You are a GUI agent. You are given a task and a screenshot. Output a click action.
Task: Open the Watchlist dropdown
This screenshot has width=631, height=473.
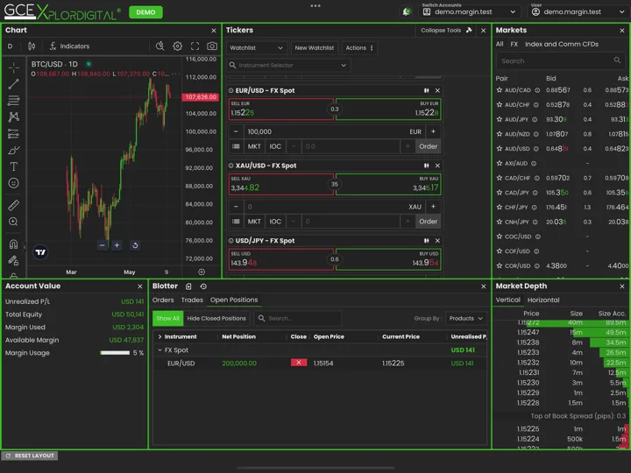tap(256, 48)
